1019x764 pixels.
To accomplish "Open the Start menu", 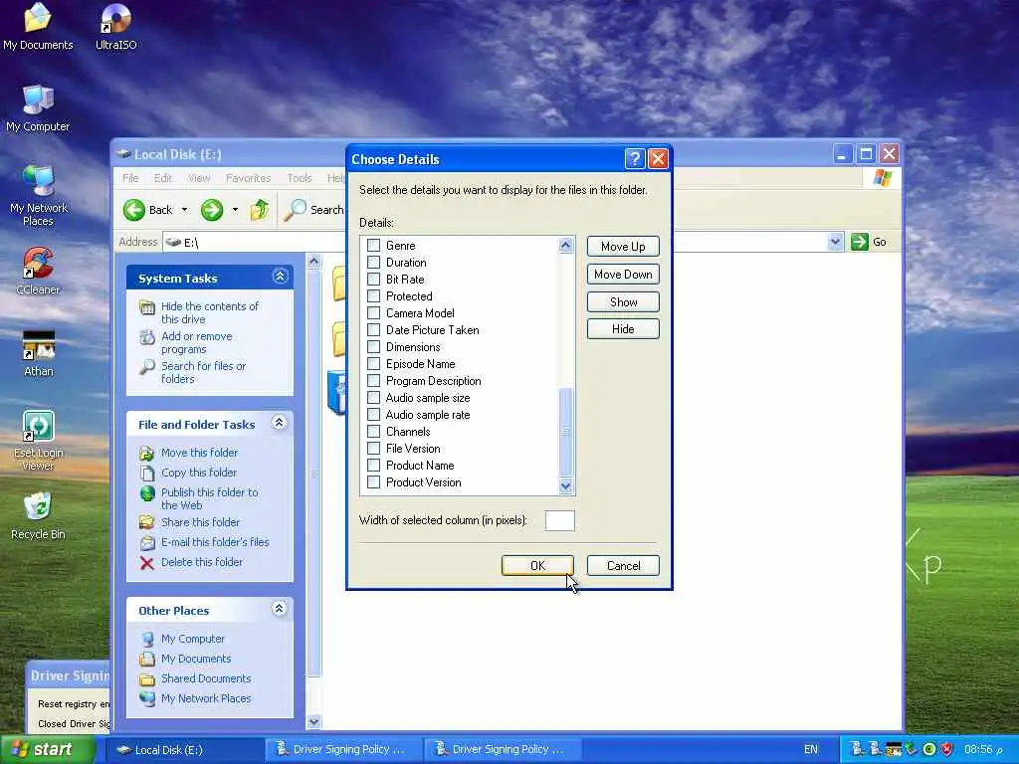I will [x=46, y=749].
